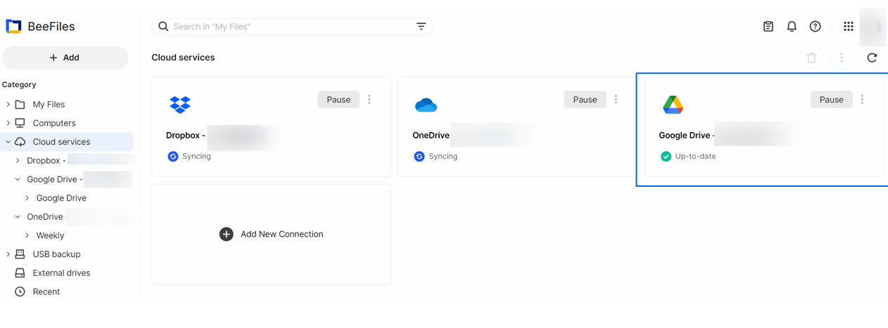This screenshot has height=328, width=888.
Task: Click the Dropbox logo on card
Action: click(180, 105)
